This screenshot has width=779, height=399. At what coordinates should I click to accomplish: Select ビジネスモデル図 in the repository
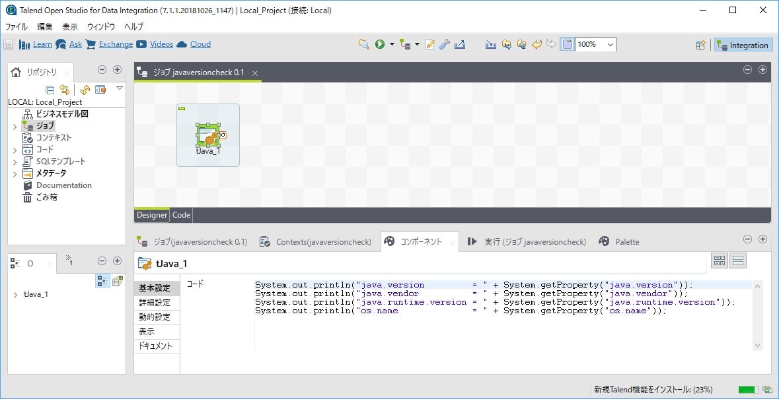pyautogui.click(x=62, y=114)
